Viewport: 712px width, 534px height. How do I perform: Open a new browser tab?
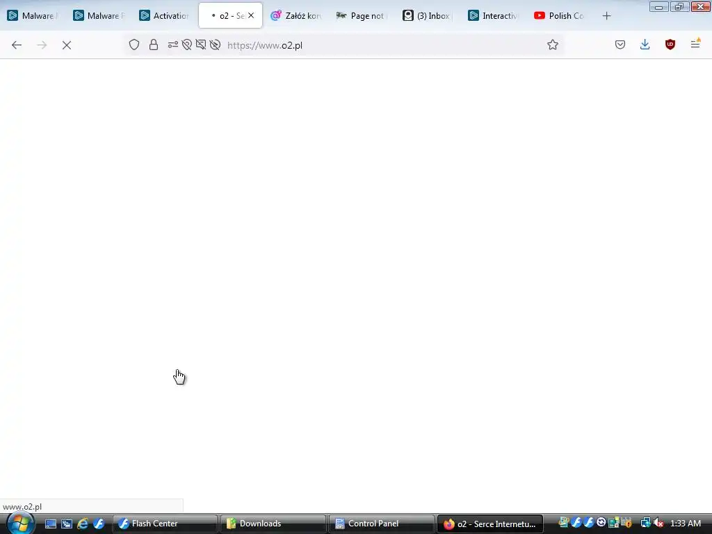[606, 16]
